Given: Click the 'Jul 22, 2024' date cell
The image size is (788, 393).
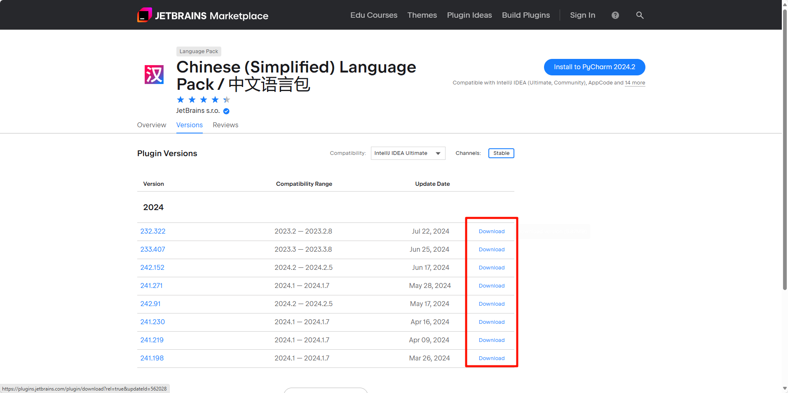Looking at the screenshot, I should pyautogui.click(x=430, y=232).
